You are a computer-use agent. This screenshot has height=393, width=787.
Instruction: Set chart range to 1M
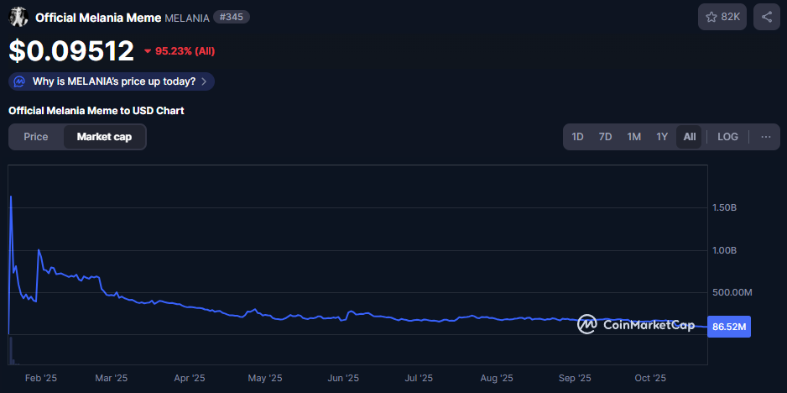click(x=634, y=137)
